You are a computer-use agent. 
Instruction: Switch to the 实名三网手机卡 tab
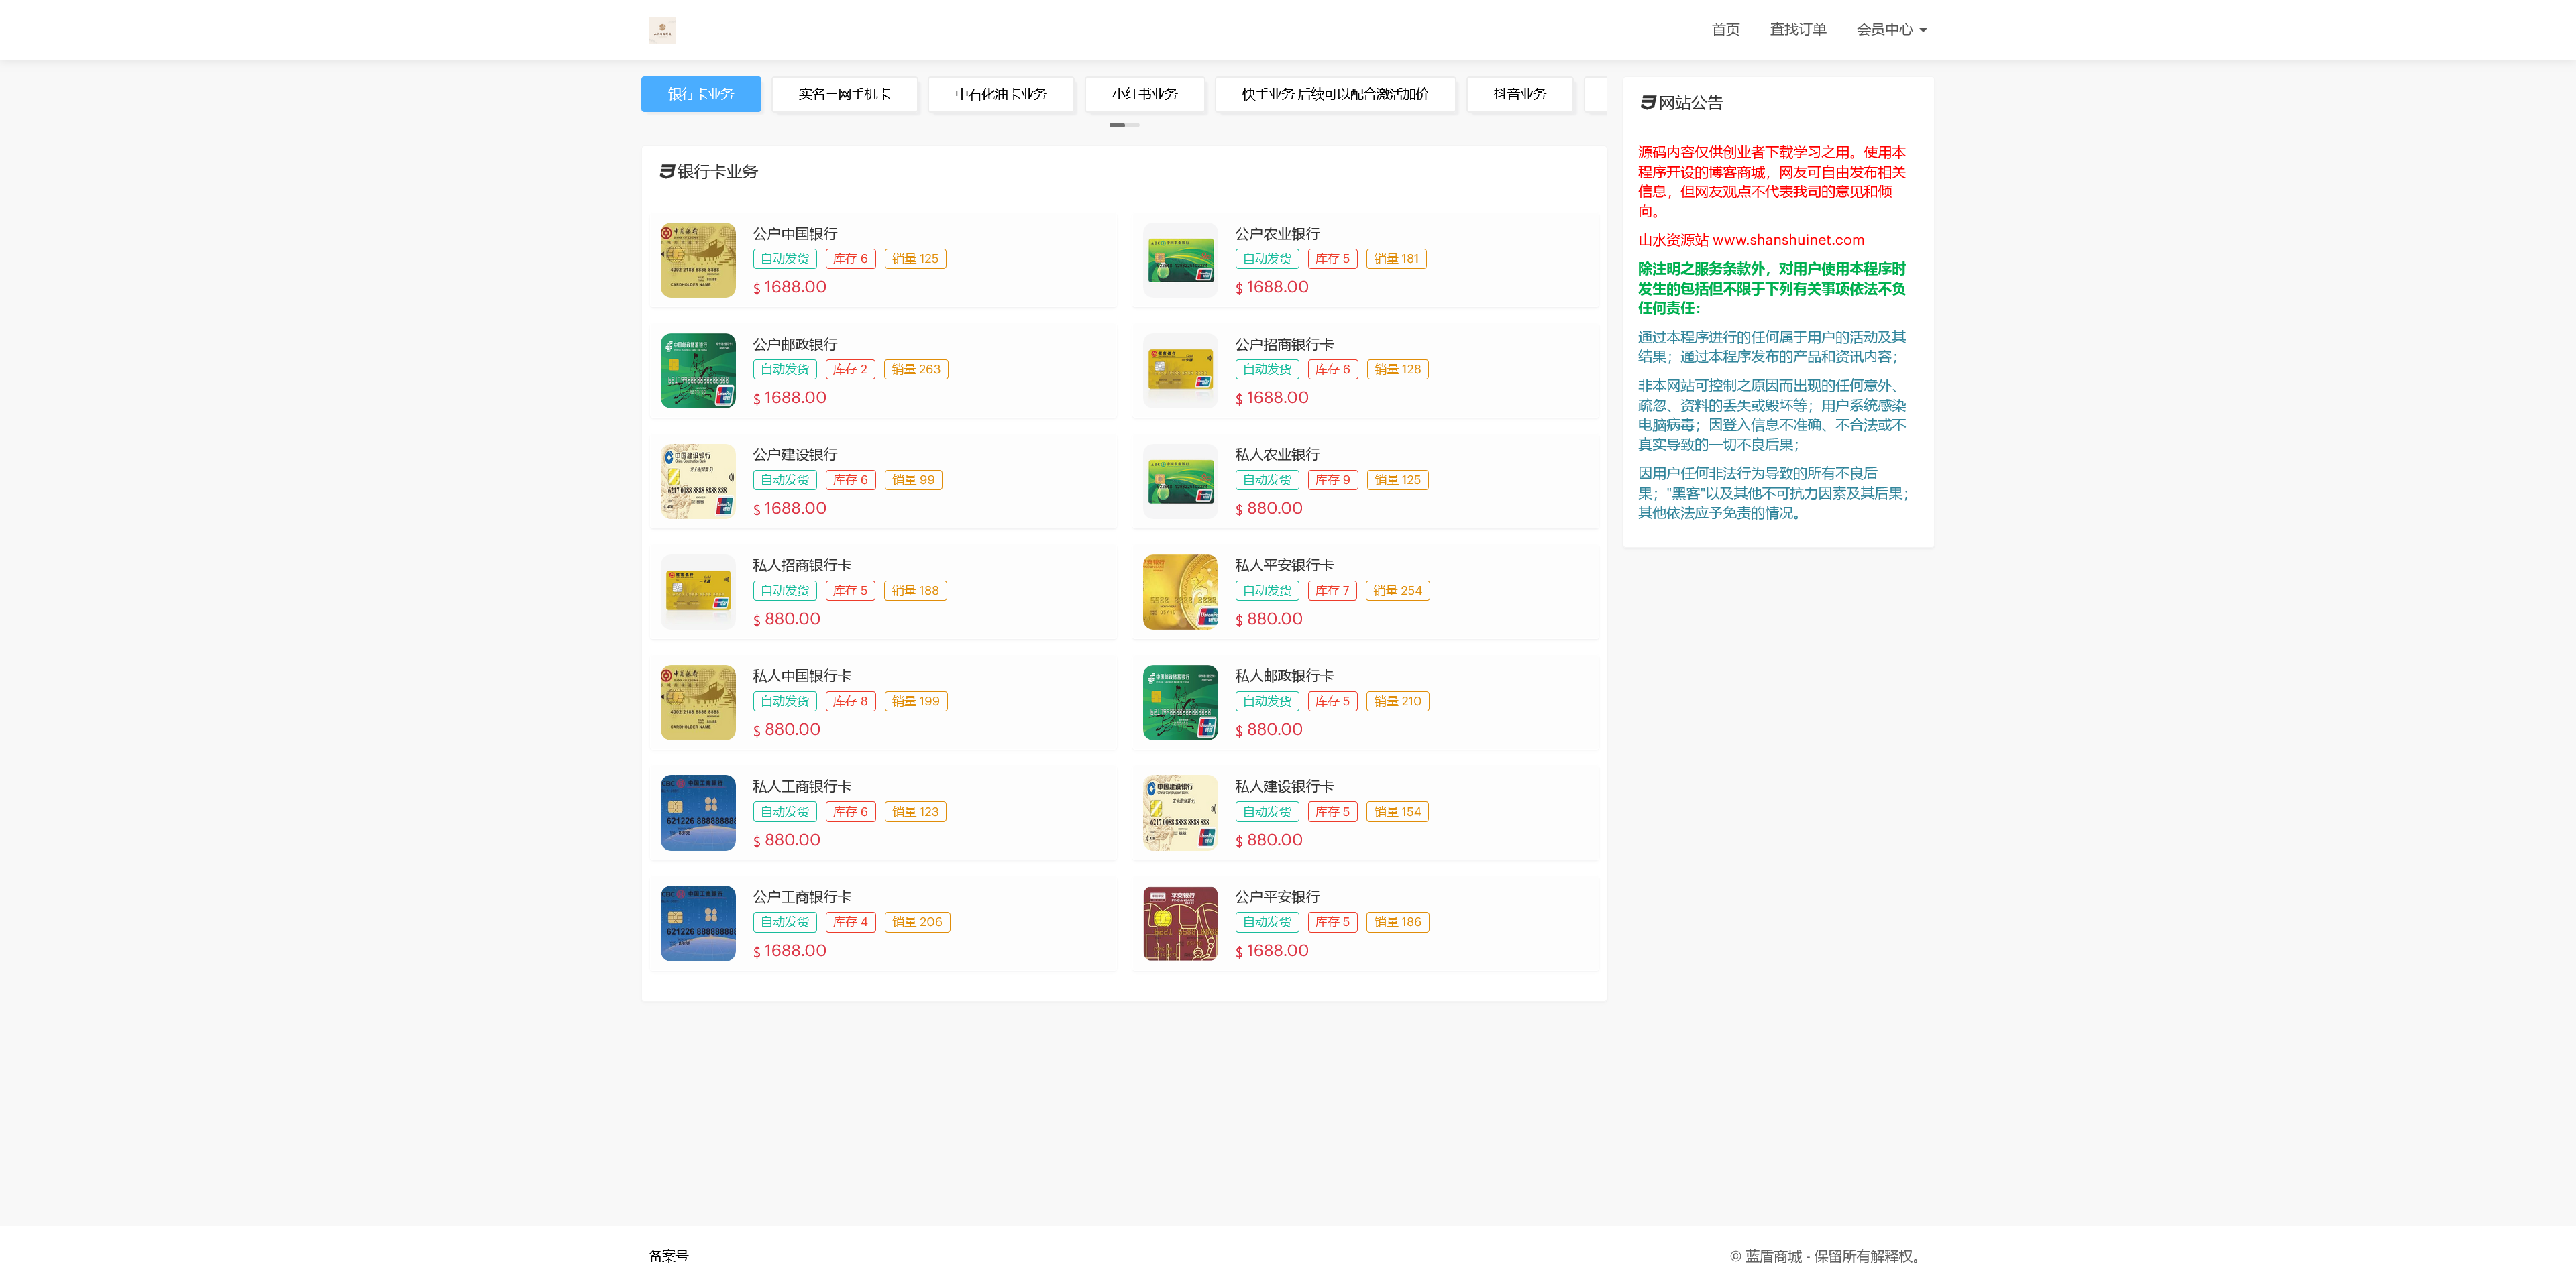click(845, 94)
